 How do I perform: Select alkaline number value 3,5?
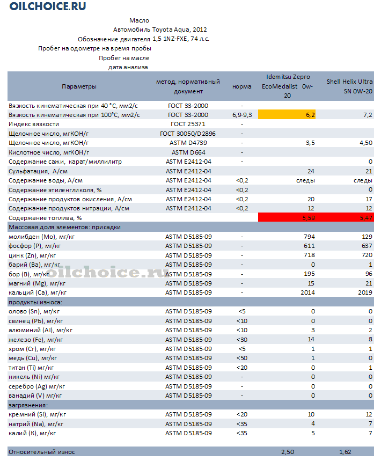[310, 143]
